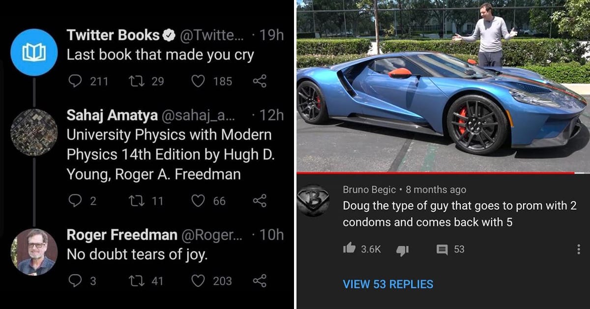Retweet the Twitter Books tweet
The height and width of the screenshot is (309, 590).
pos(134,81)
